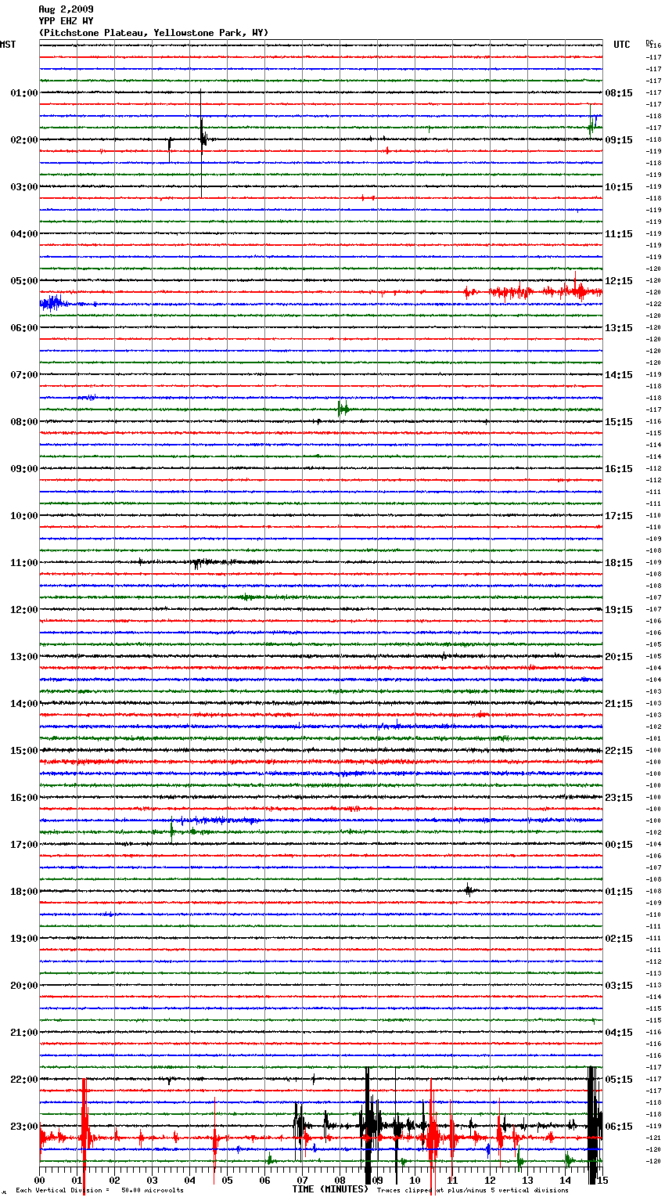Click the 12:15 UTC time label
The height and width of the screenshot is (1201, 665).
(x=619, y=281)
